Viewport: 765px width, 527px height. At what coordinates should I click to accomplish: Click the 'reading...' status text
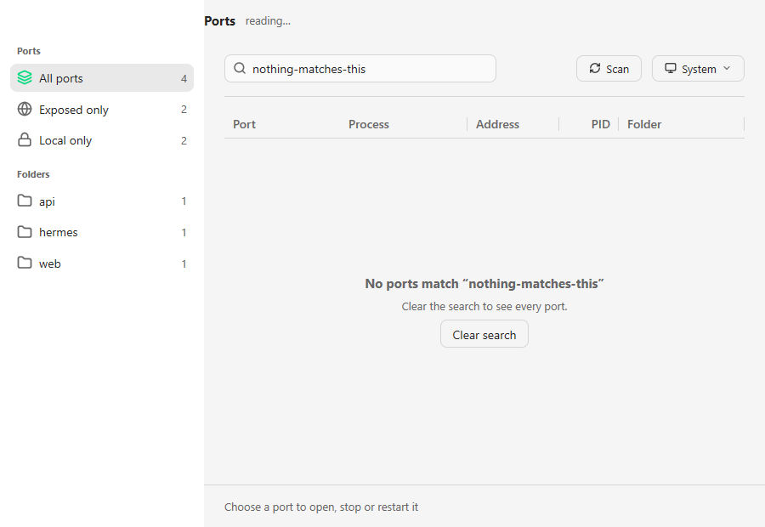coord(268,21)
